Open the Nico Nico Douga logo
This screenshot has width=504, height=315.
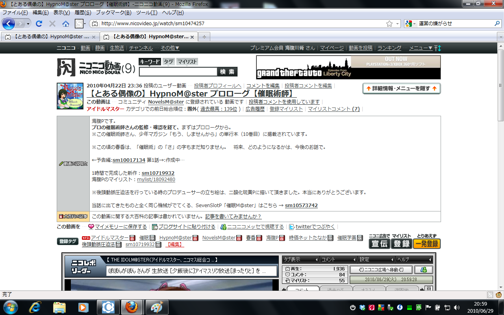click(x=96, y=67)
